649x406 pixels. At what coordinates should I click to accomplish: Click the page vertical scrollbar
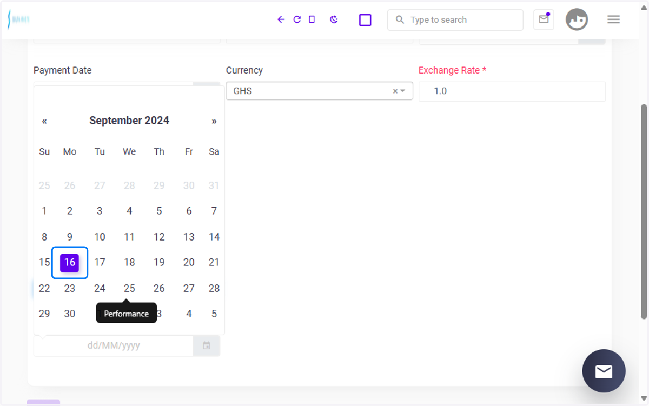tap(644, 211)
